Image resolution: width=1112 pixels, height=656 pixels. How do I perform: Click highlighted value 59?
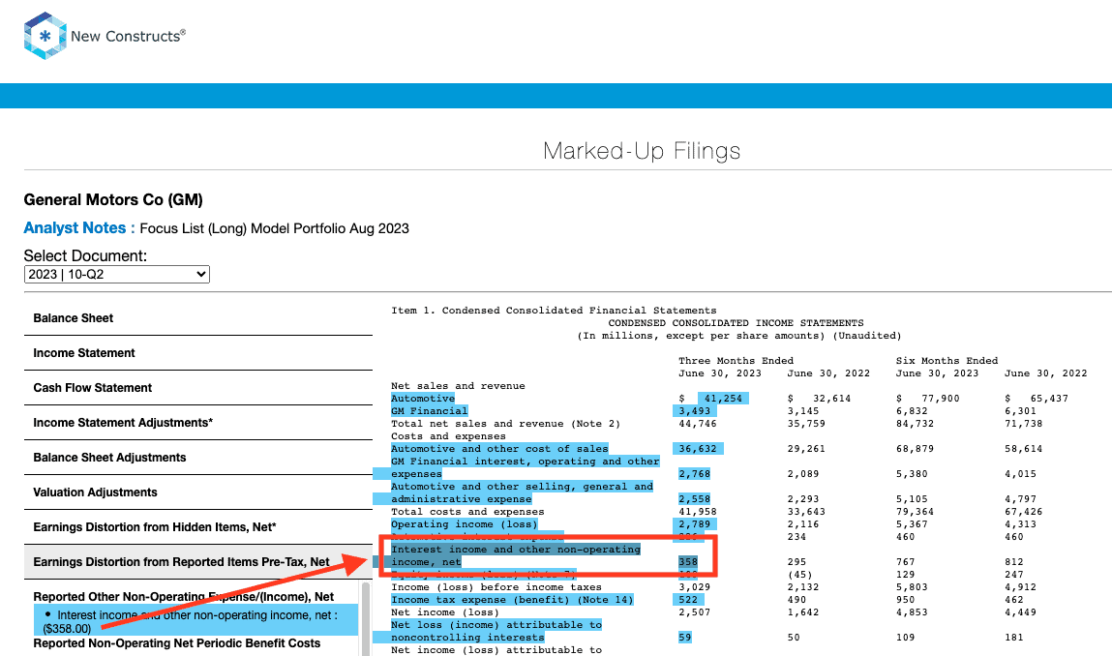tap(684, 638)
